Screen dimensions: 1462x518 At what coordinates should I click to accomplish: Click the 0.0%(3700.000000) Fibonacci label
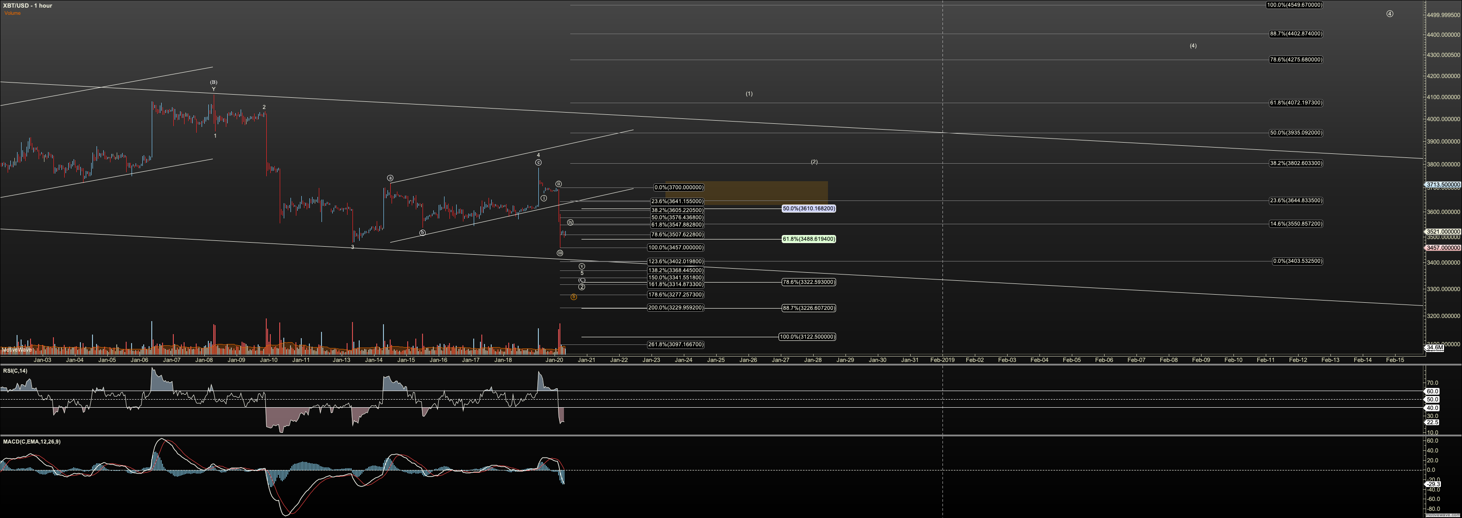pyautogui.click(x=679, y=187)
